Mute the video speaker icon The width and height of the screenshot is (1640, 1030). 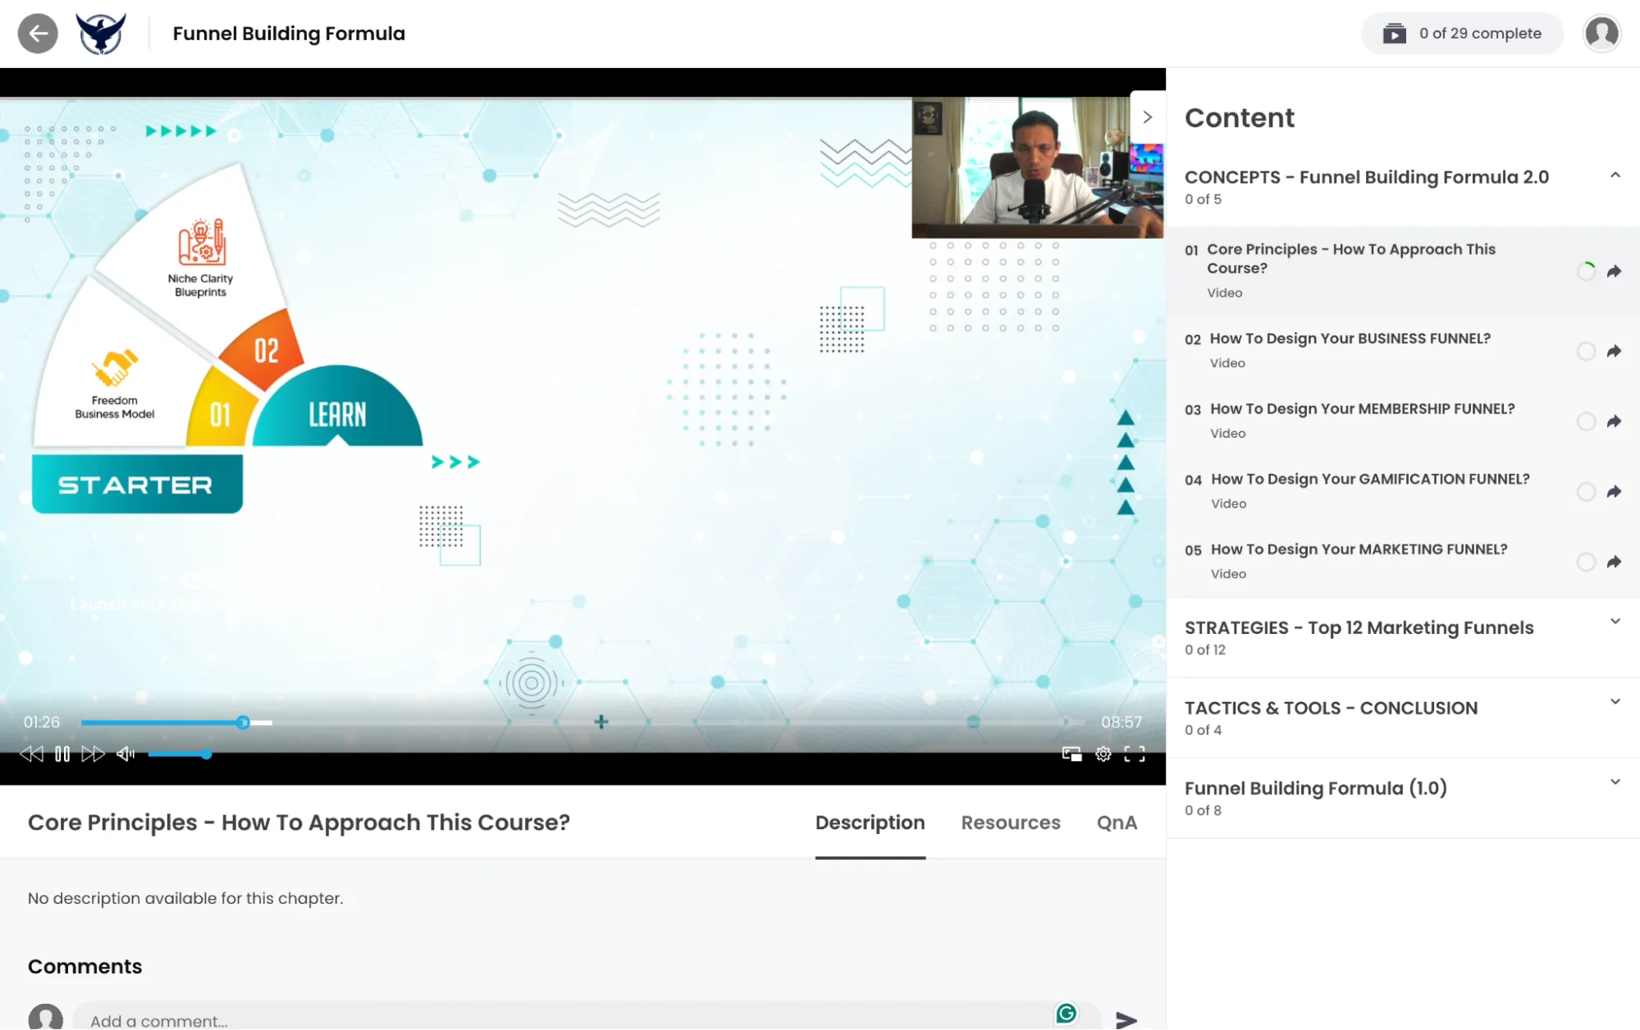[x=126, y=754]
